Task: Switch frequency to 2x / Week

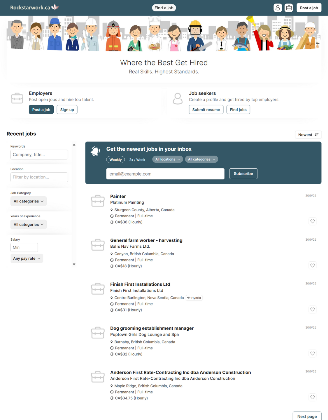Action: click(x=137, y=160)
